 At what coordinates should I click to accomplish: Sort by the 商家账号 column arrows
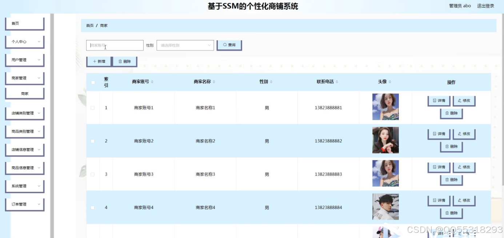pos(152,82)
